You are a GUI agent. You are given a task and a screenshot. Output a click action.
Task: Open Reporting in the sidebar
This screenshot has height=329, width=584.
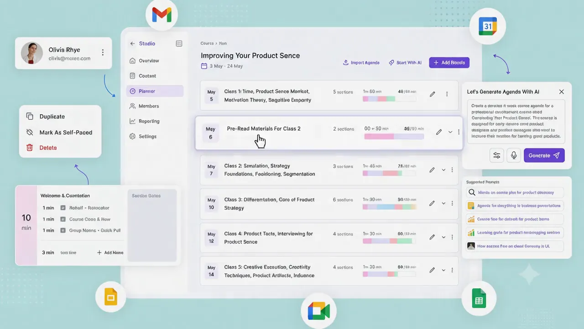coord(155,121)
